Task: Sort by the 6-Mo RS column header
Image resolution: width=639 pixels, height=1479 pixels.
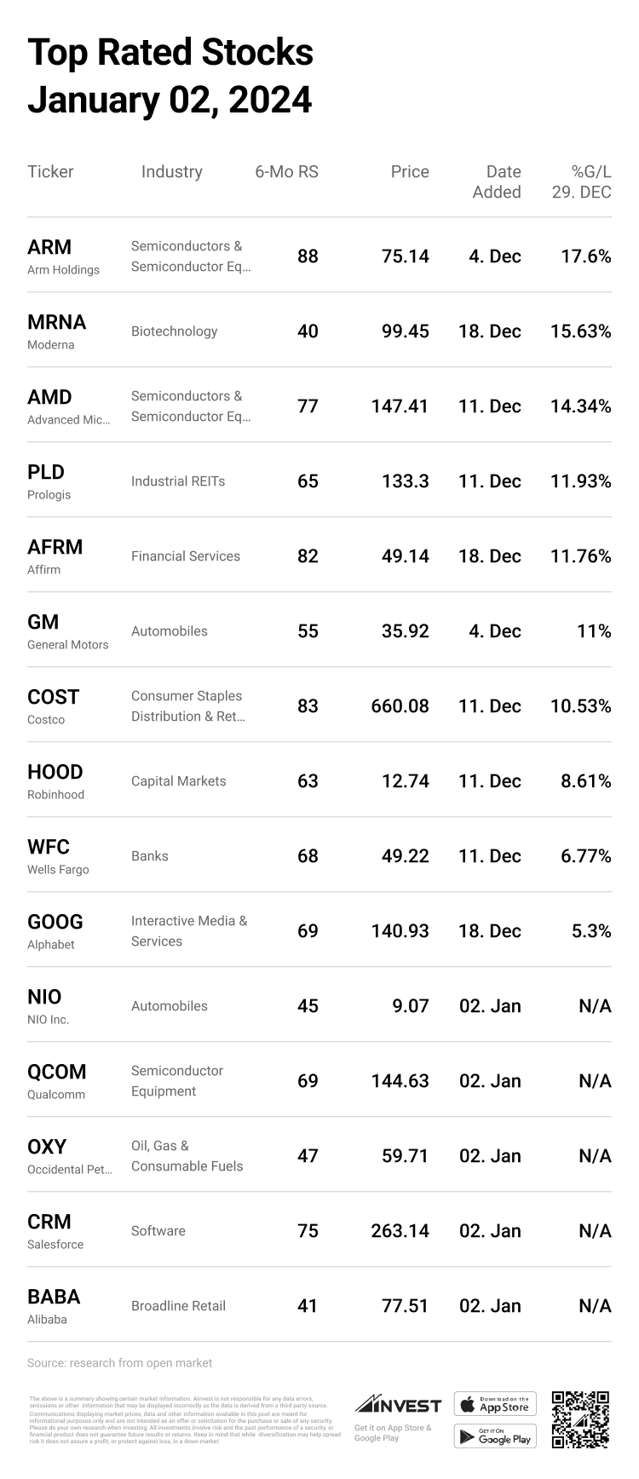Action: click(286, 172)
